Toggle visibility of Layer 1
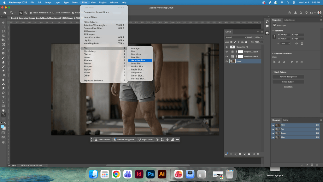The width and height of the screenshot is (323, 182). point(226,61)
